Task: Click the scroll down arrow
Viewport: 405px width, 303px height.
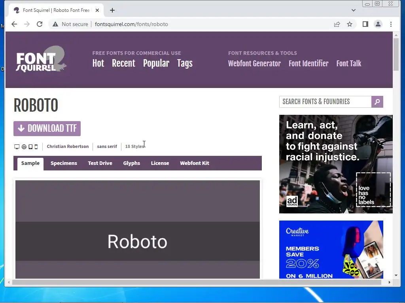Action: 396,275
